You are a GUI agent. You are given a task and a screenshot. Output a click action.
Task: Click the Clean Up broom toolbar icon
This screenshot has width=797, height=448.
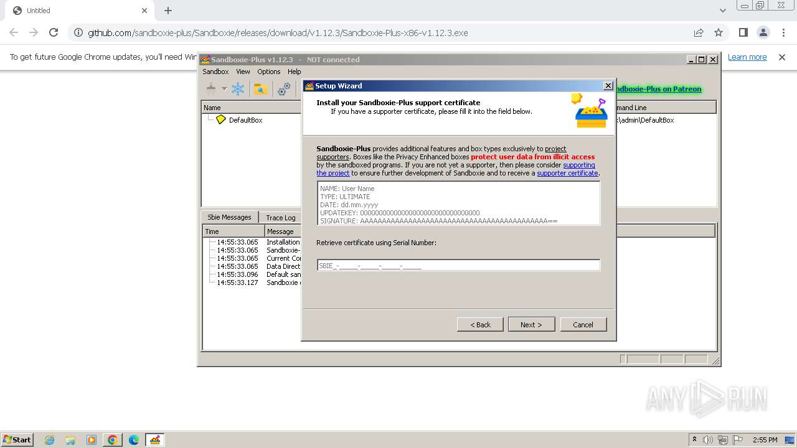[x=211, y=89]
